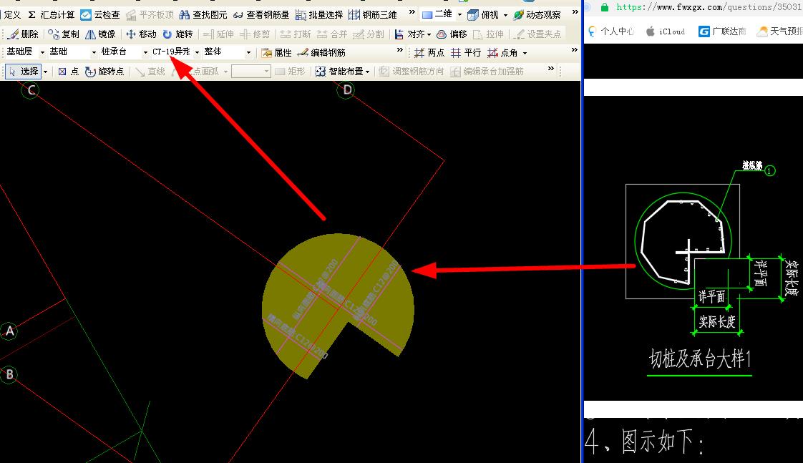
Task: Click the empty combo box beside 点画弧
Action: (251, 71)
